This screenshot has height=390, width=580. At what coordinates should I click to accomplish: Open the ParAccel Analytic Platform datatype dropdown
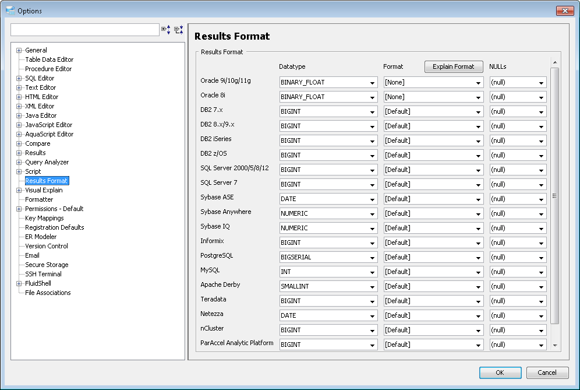tap(328, 345)
